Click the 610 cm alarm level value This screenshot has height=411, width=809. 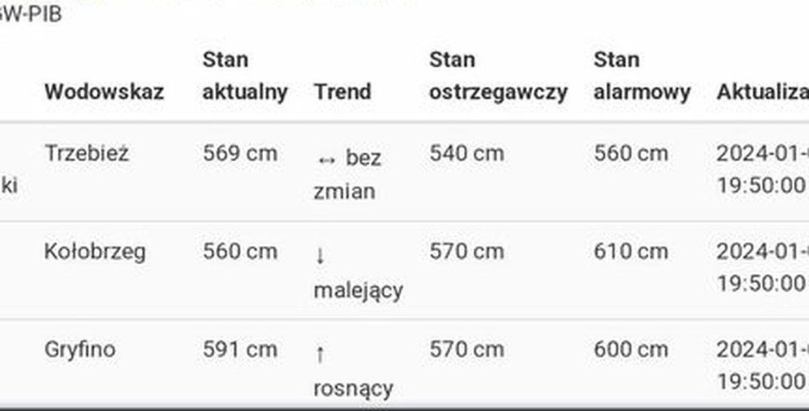pos(630,251)
